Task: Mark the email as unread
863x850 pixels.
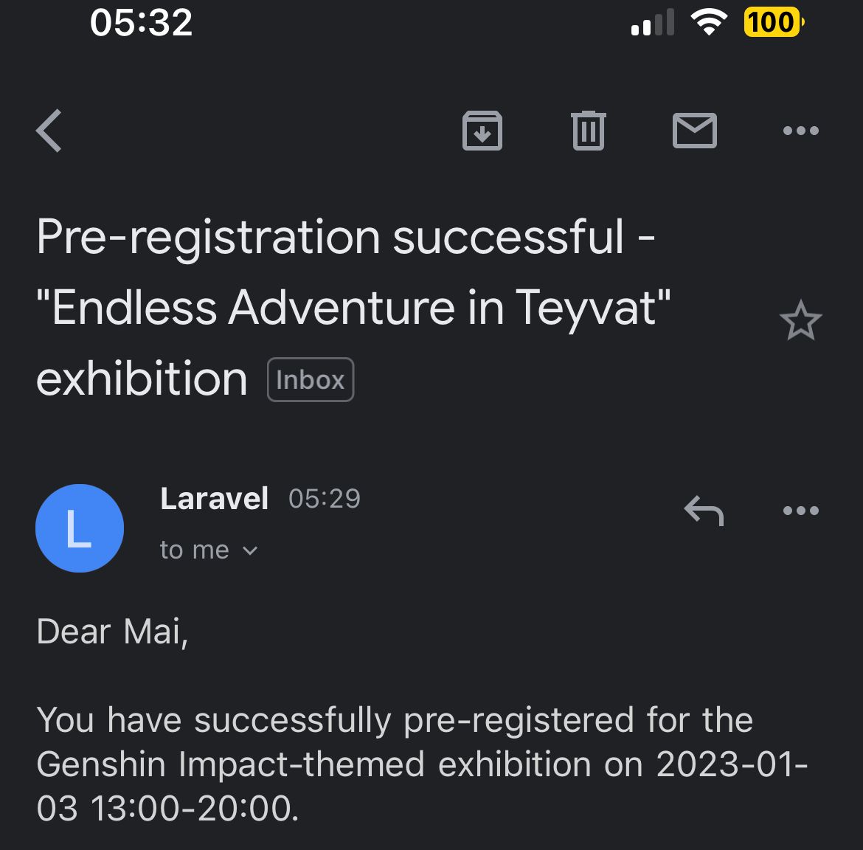Action: [694, 131]
